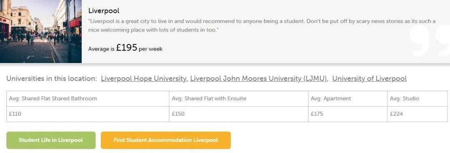Click the 'per week' text beside average
The image size is (450, 153).
pyautogui.click(x=151, y=49)
